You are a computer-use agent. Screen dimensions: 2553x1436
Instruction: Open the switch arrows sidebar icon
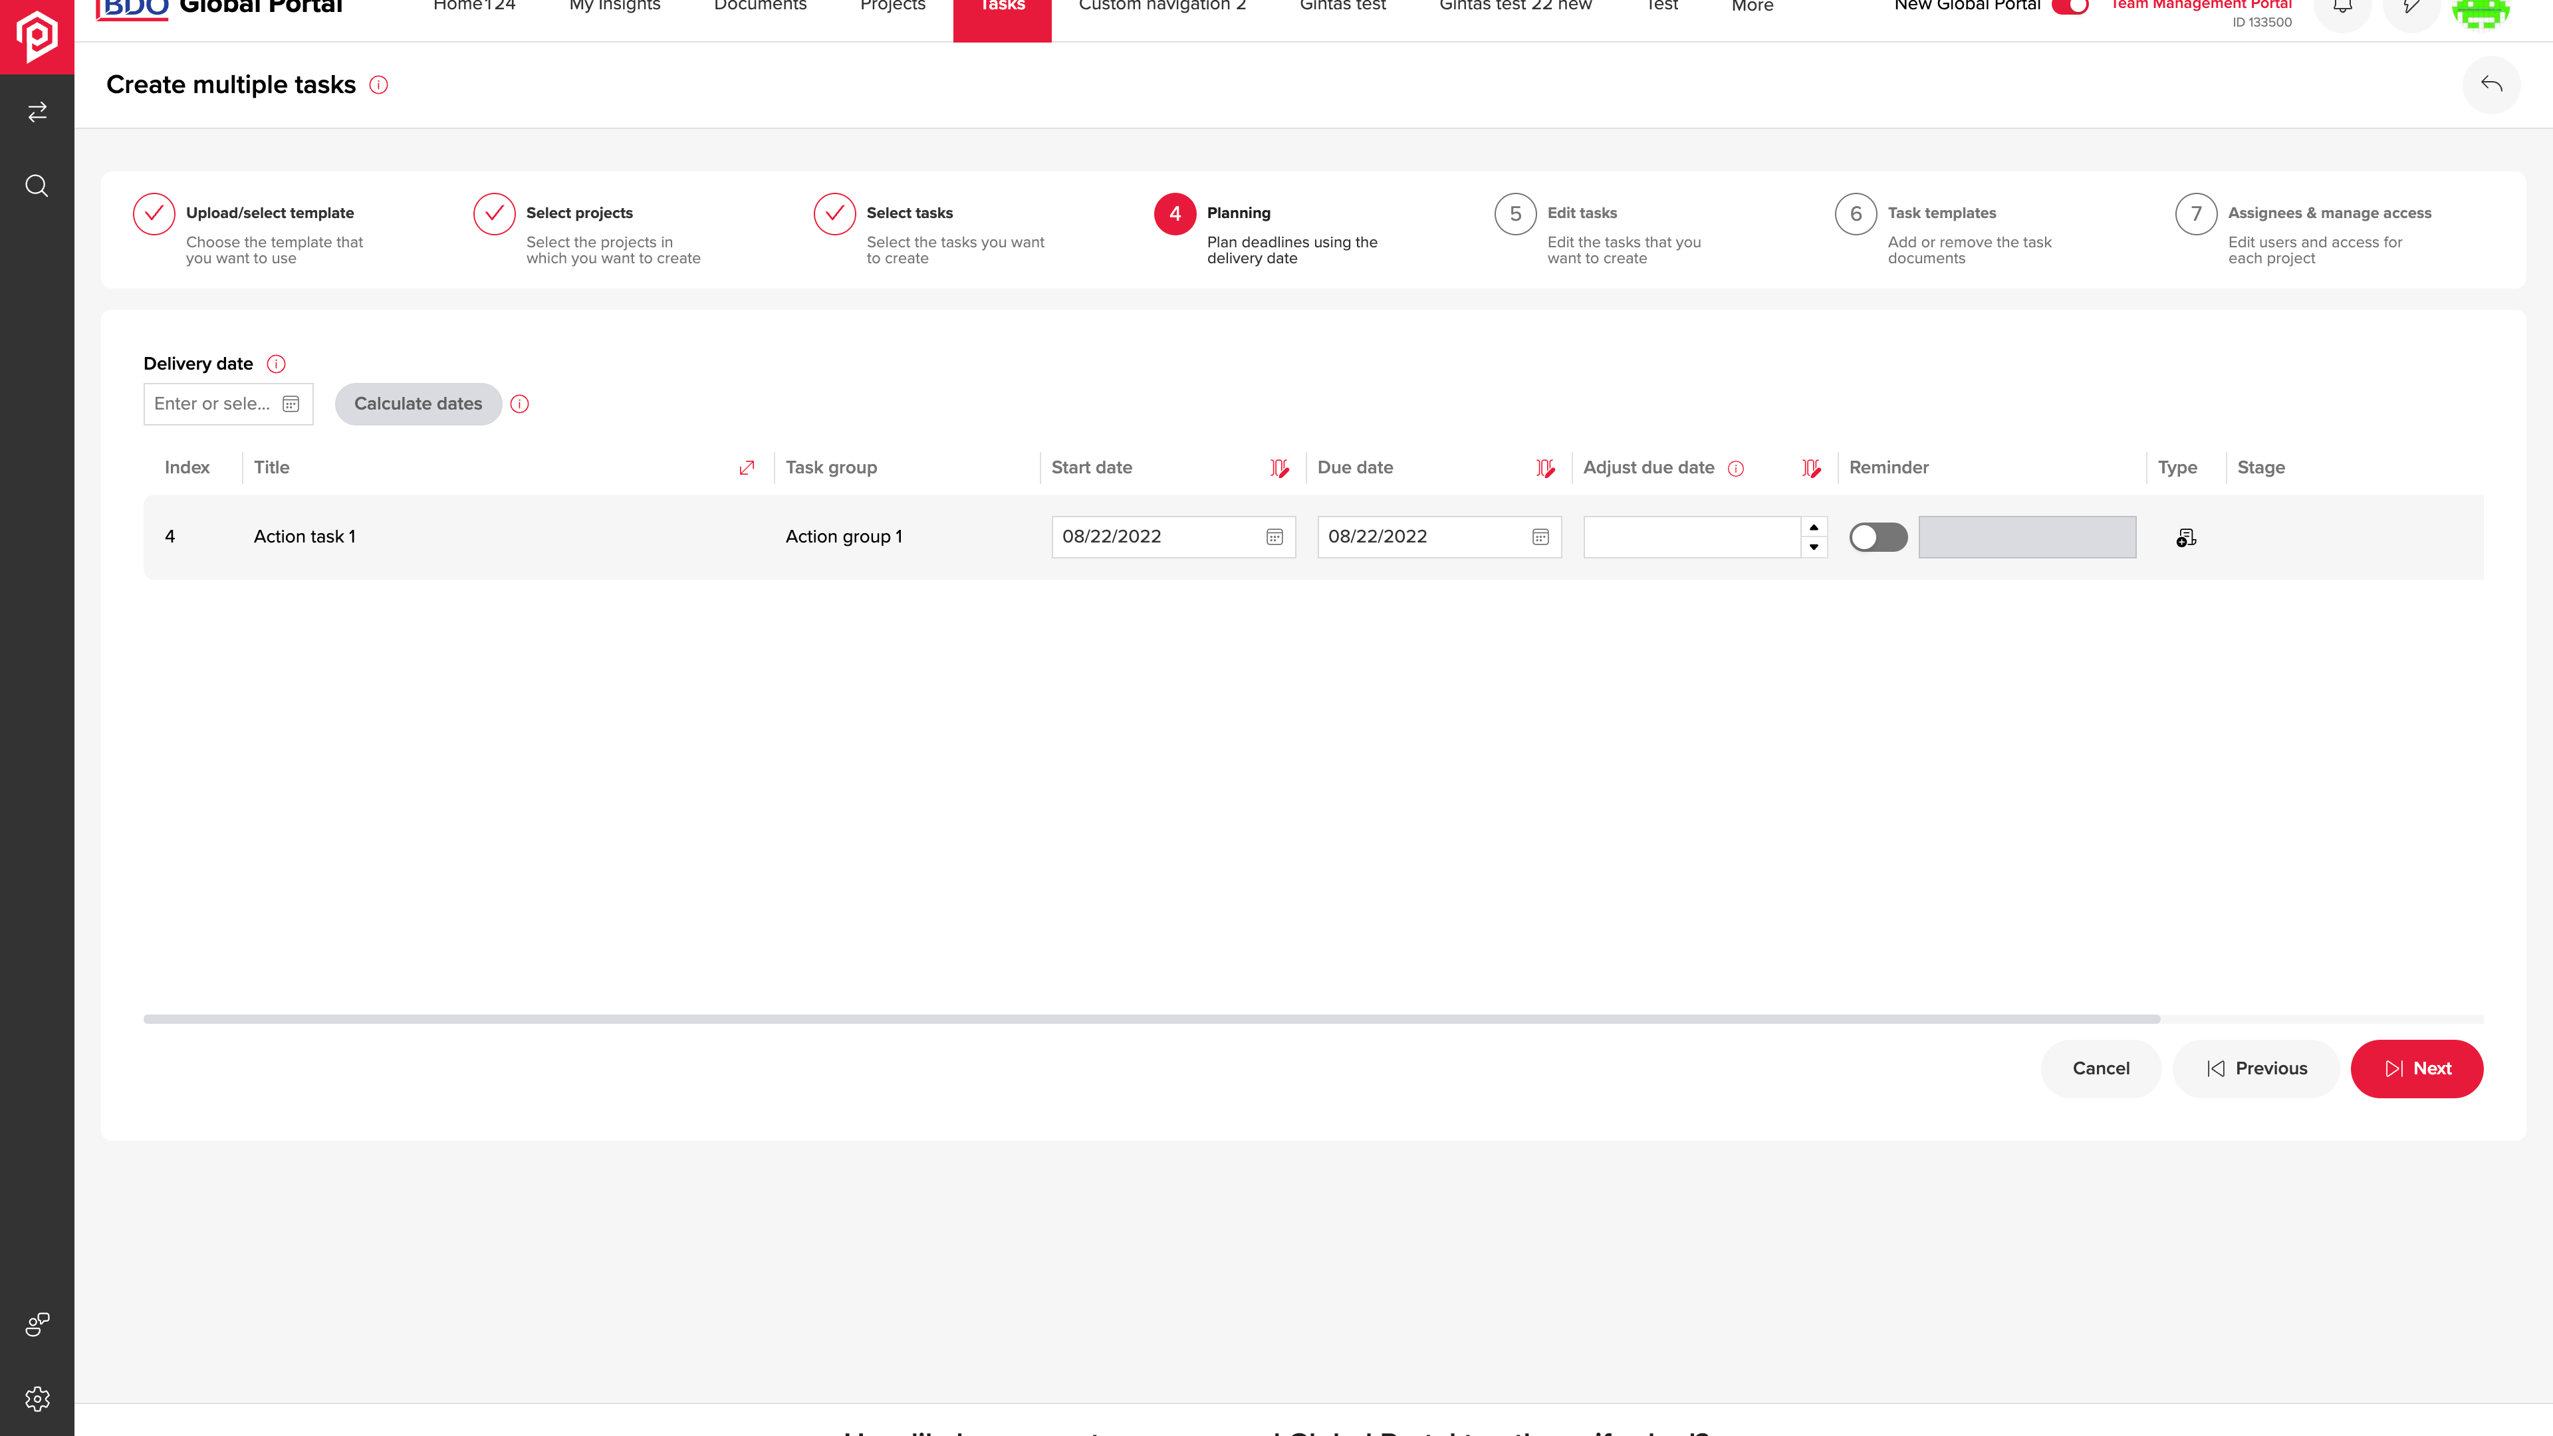(37, 112)
